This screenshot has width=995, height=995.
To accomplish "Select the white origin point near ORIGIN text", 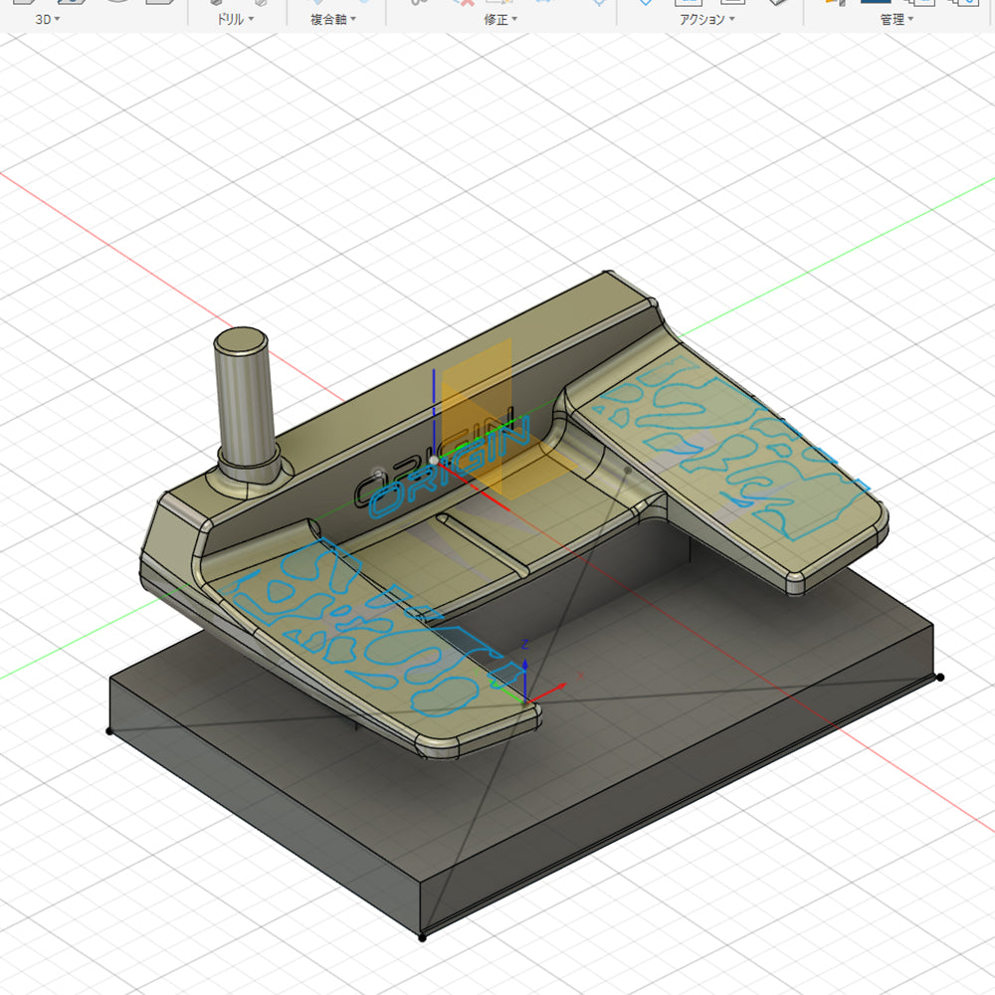I will click(x=434, y=460).
